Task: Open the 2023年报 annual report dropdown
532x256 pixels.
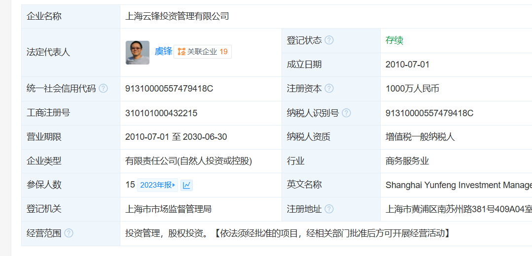Action: (x=157, y=185)
